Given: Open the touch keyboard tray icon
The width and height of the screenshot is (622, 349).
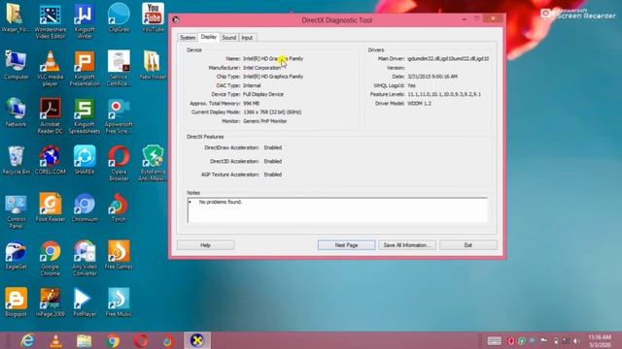Looking at the screenshot, I should 495,340.
